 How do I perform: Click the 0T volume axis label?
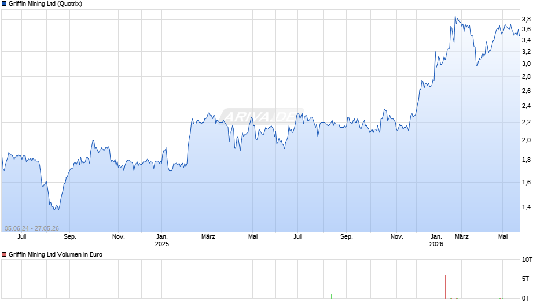point(525,298)
